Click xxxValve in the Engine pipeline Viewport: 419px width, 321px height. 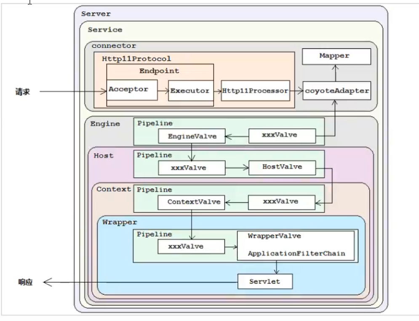[282, 136]
